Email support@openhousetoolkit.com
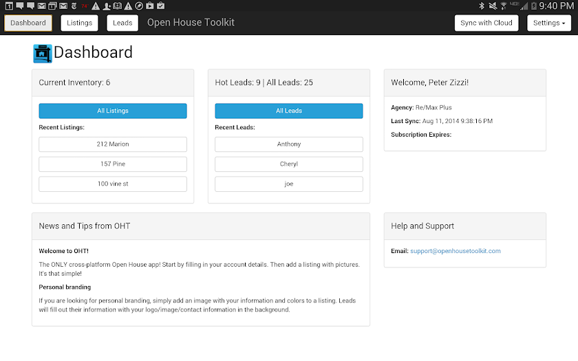 click(456, 251)
